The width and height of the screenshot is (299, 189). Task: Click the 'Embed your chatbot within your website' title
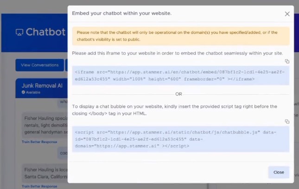coord(121,13)
